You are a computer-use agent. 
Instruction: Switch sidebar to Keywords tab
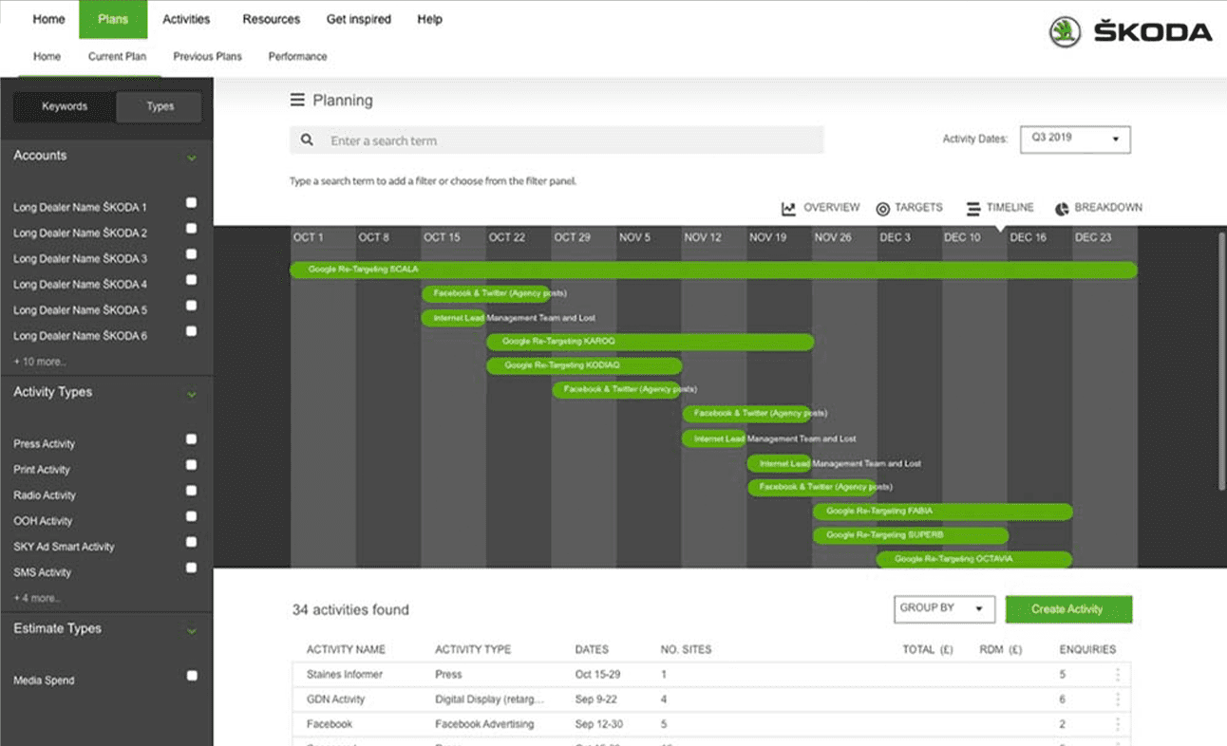click(65, 106)
